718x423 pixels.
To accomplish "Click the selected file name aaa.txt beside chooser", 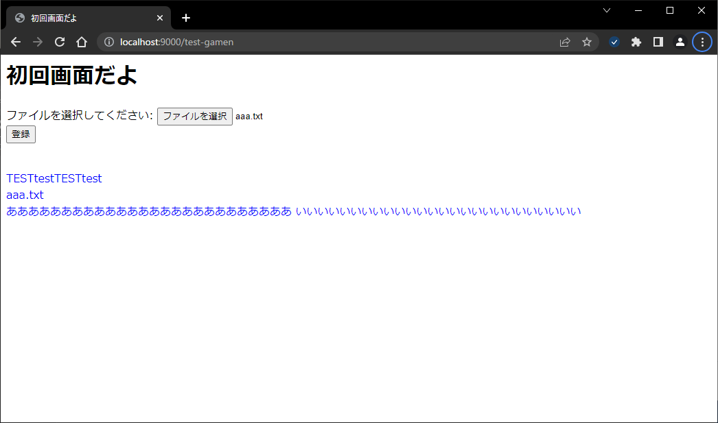I will (x=249, y=116).
